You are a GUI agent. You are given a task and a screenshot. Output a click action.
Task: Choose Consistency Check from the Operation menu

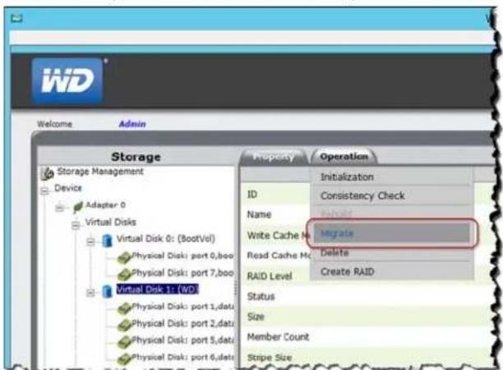click(391, 195)
